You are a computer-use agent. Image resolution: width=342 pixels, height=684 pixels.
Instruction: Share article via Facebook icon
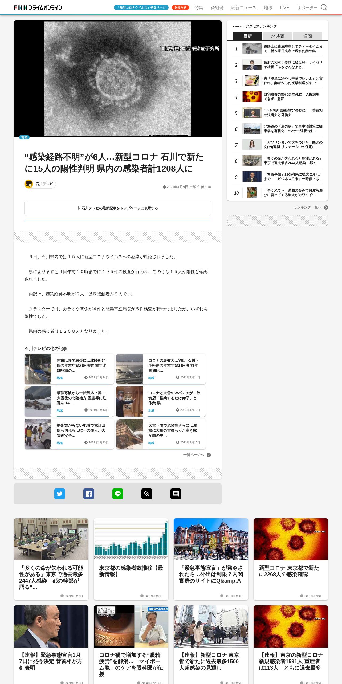click(89, 494)
